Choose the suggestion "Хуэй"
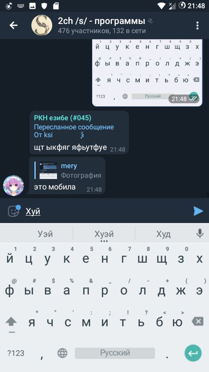Image resolution: width=209 pixels, height=372 pixels. 104,234
